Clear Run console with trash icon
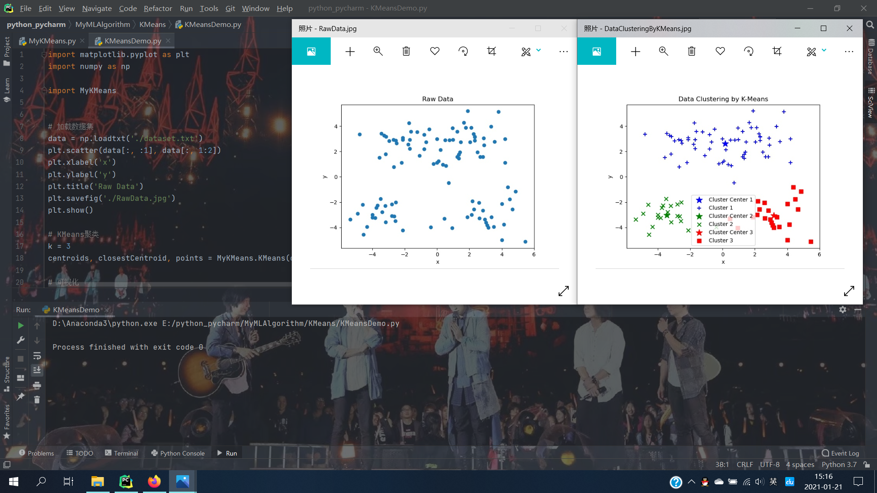Screen dimensions: 877x493 click(x=37, y=400)
